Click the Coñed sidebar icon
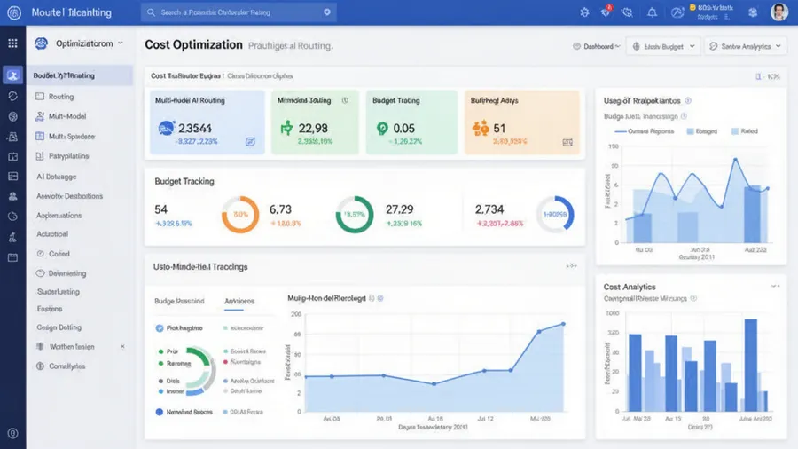 click(x=40, y=254)
